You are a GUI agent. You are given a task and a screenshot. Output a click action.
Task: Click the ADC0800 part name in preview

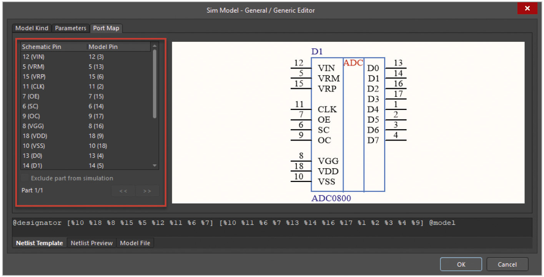point(331,198)
